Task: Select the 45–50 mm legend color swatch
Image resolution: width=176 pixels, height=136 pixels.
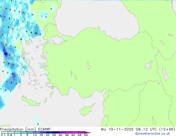Action: [82, 132]
